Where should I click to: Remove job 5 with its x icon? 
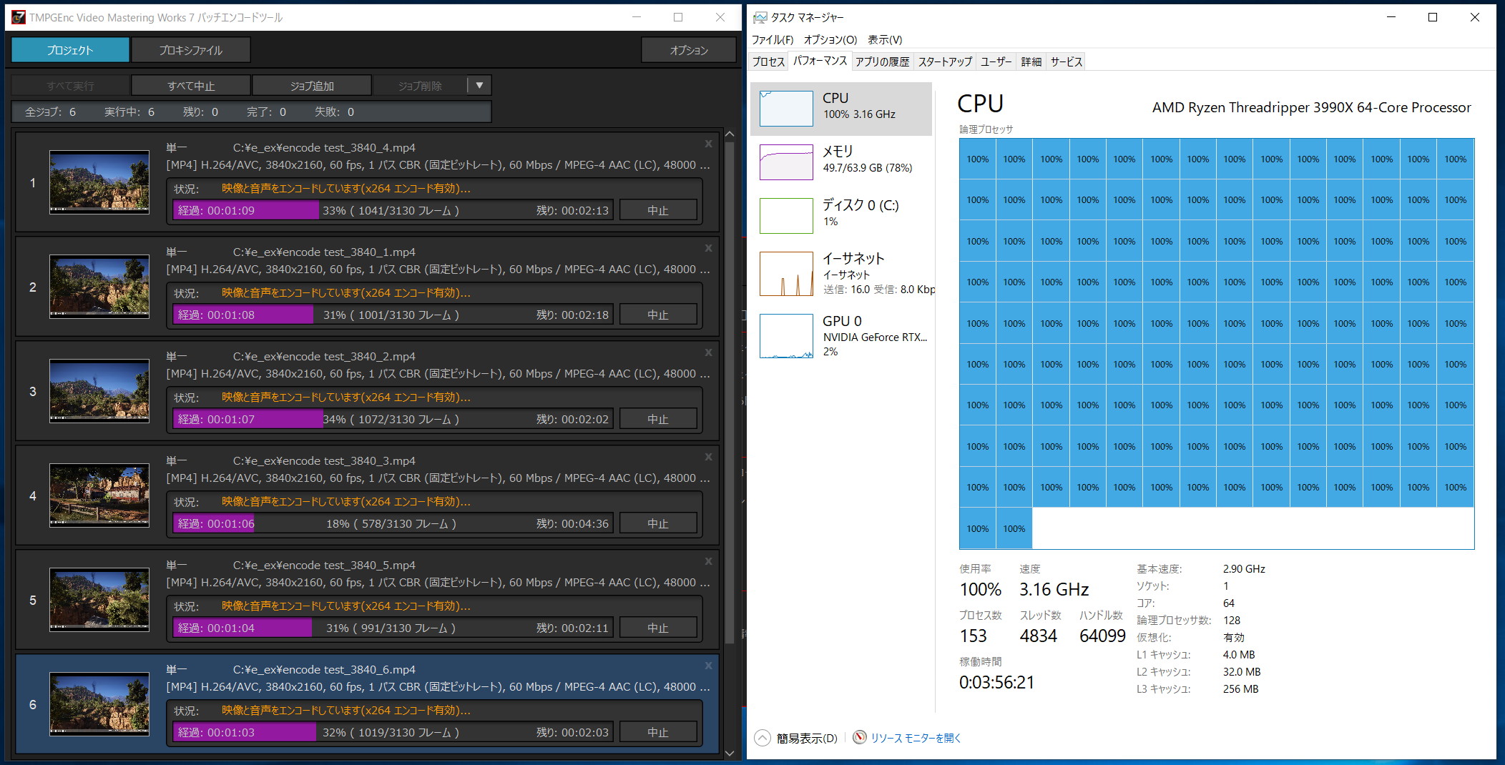[708, 561]
